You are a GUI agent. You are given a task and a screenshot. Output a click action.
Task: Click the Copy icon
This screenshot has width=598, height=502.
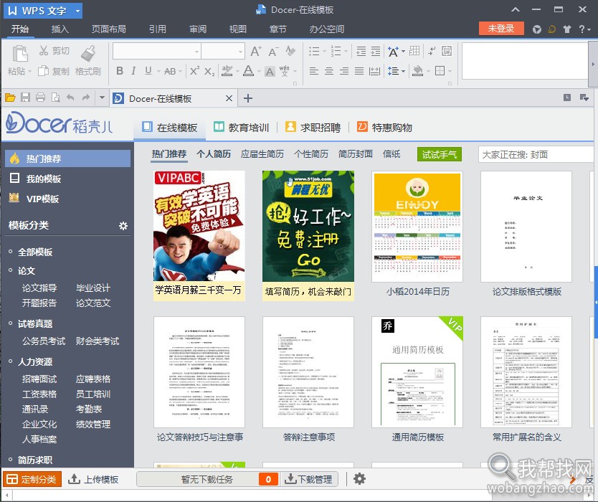tap(44, 71)
